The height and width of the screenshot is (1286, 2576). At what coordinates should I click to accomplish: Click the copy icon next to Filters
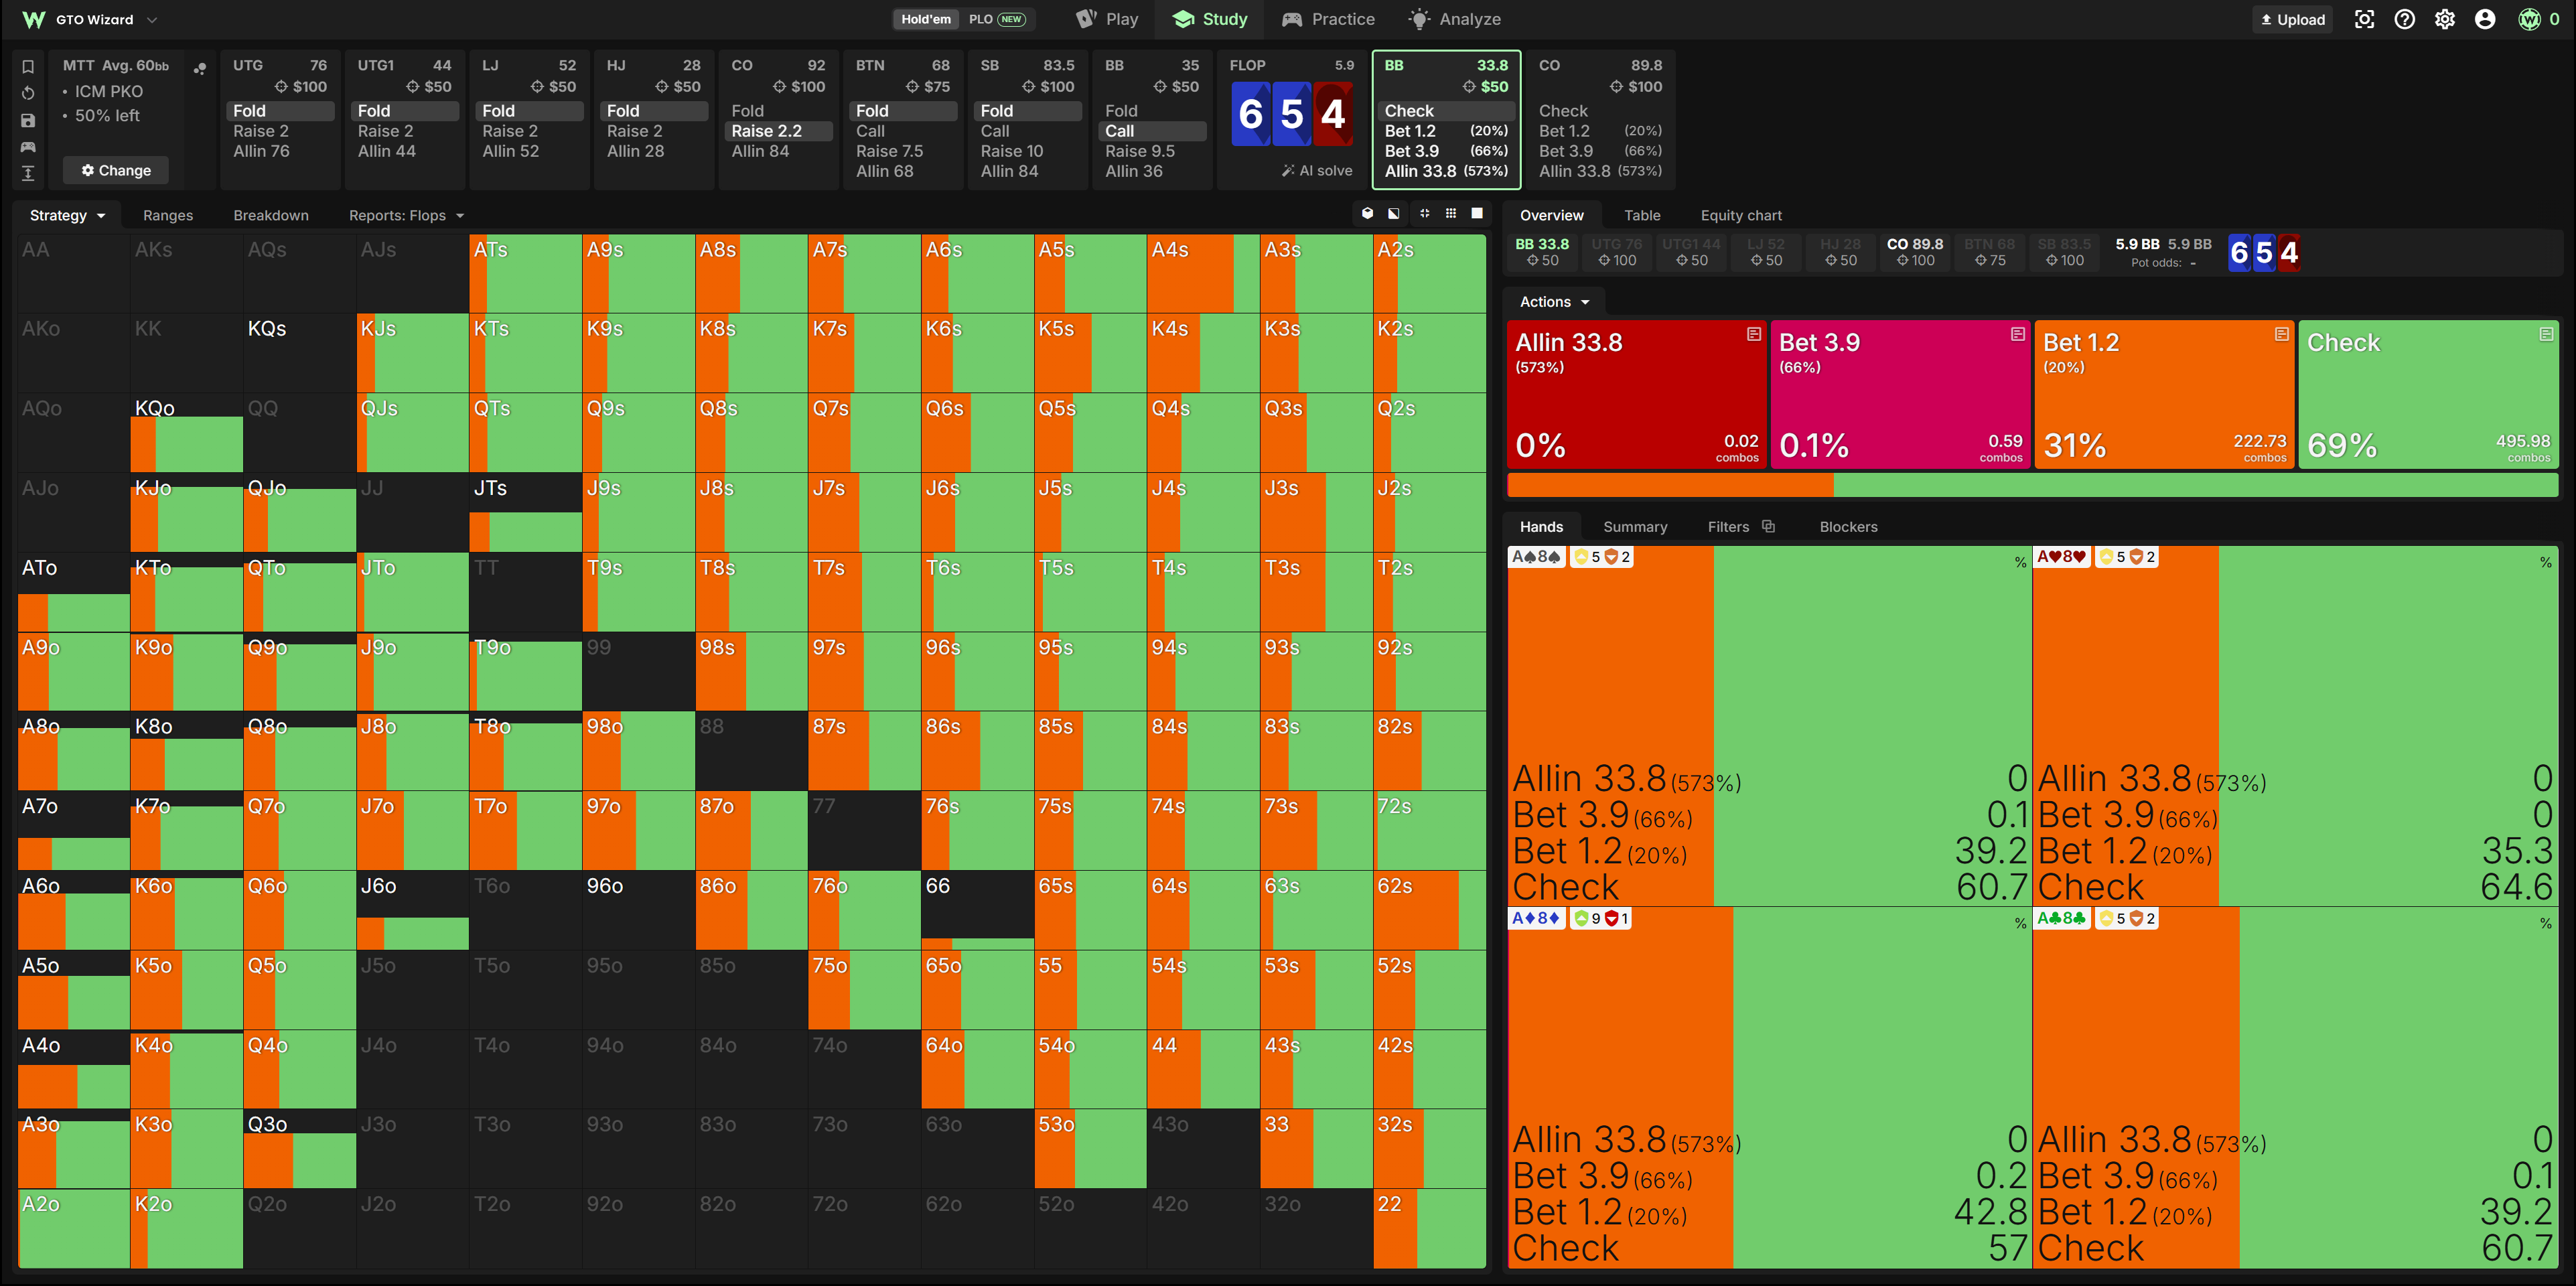pyautogui.click(x=1768, y=526)
